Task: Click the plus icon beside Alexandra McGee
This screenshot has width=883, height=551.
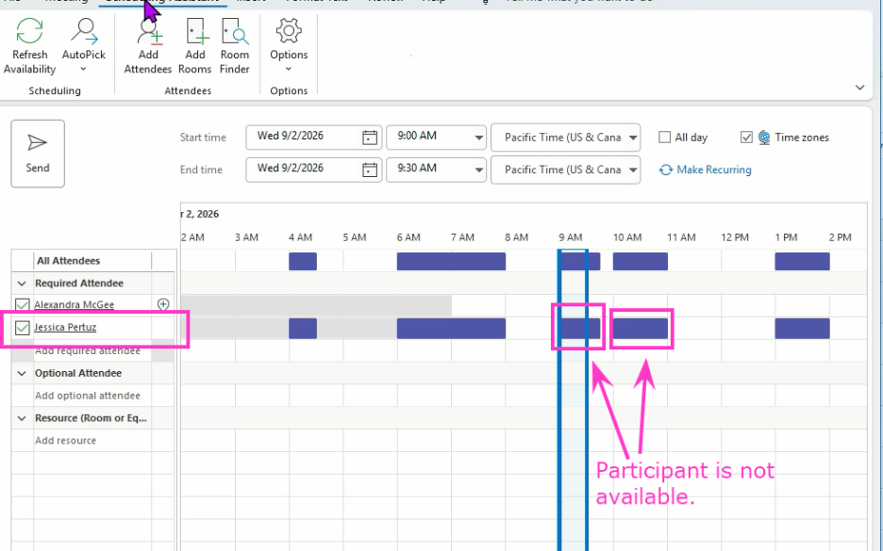Action: [163, 304]
